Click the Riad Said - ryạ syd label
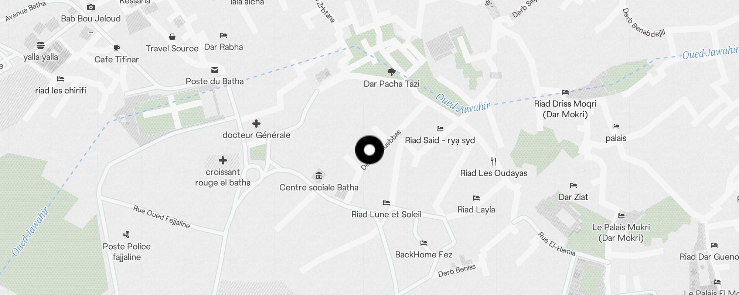Viewport: 739px width, 295px height. (x=440, y=140)
